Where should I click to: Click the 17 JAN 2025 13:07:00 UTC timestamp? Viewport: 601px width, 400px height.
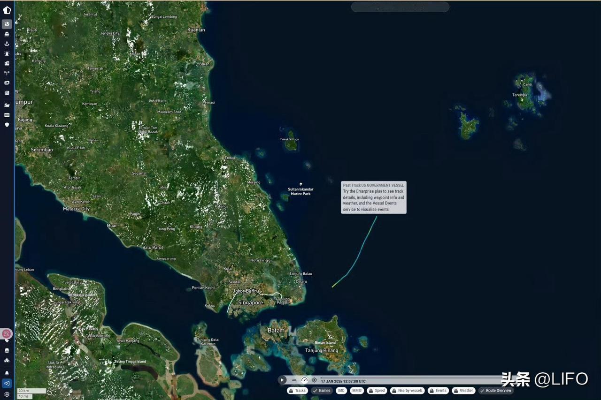click(343, 381)
